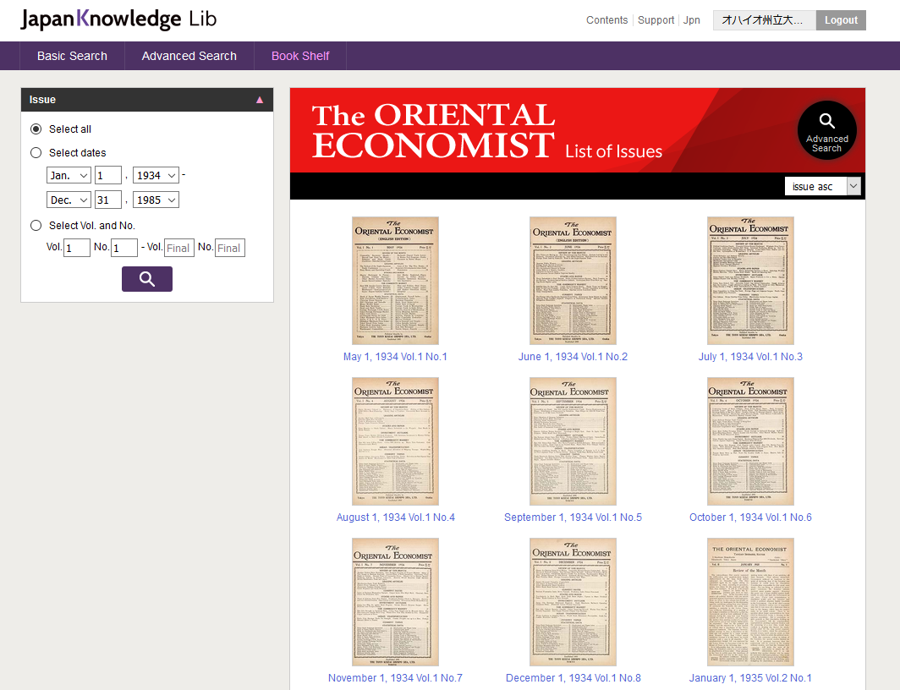Choose the Select all radio option

pos(36,129)
